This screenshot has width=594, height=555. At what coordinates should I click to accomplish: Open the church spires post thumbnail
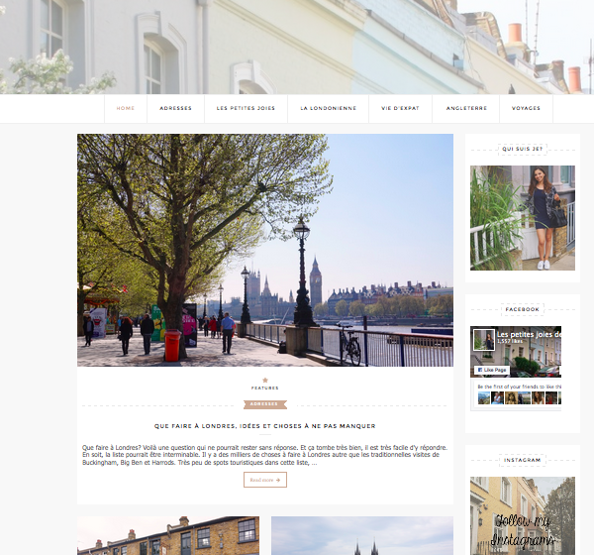[x=361, y=535]
